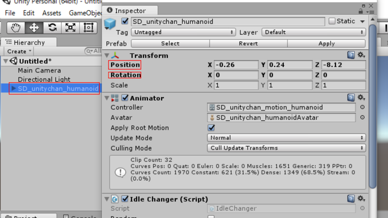This screenshot has height=218, width=388.
Task: Collapse the Transform component
Action: coord(107,55)
